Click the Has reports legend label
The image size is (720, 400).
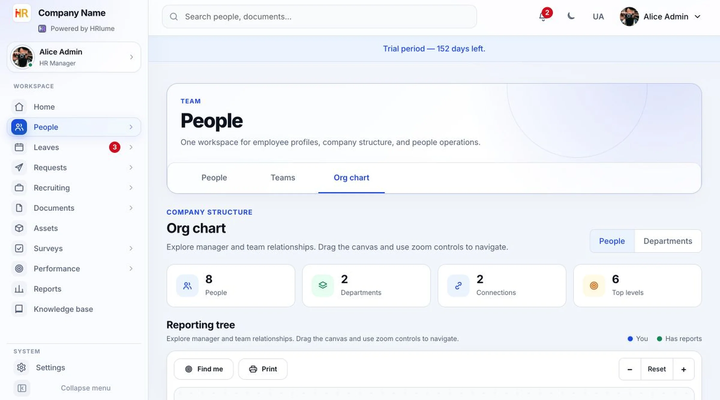click(x=683, y=339)
